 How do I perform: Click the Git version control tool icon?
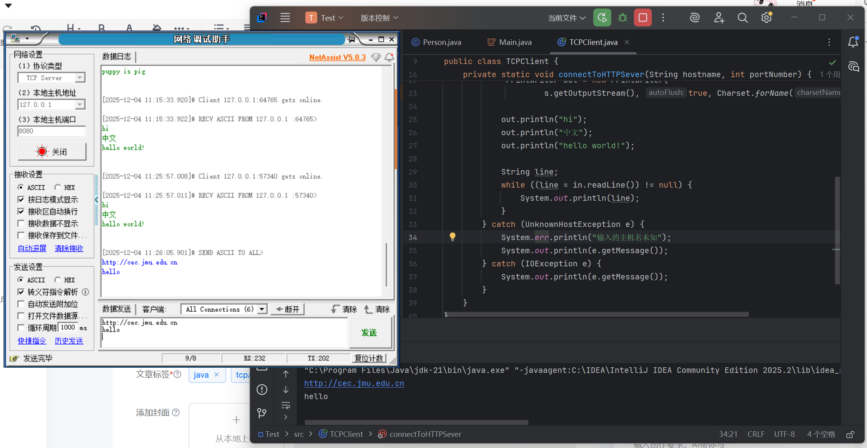click(262, 413)
